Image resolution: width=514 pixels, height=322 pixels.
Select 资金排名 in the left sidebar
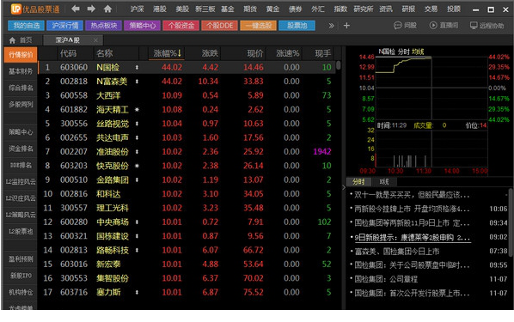coord(21,149)
